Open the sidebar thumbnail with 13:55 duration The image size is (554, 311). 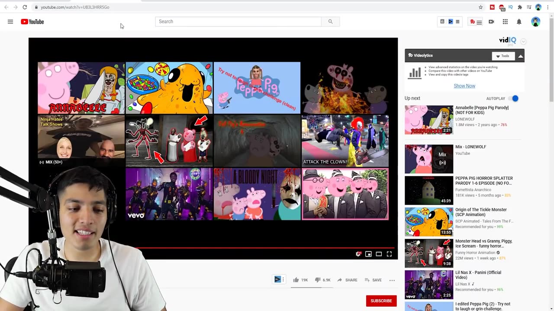(429, 222)
